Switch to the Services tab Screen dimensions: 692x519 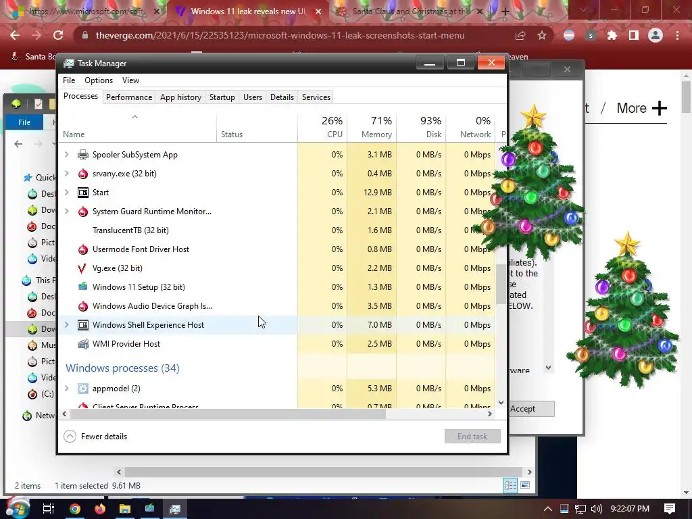316,97
